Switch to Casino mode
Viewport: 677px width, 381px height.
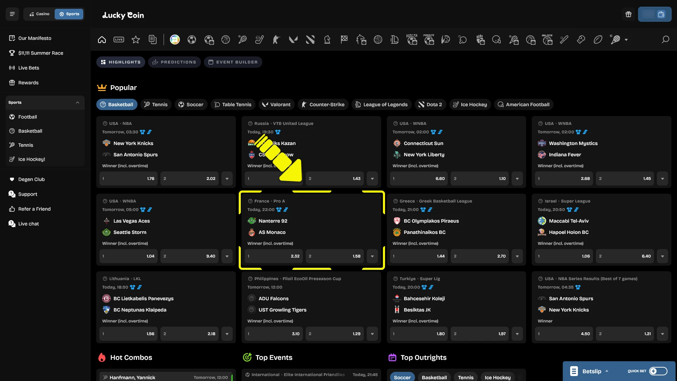[x=39, y=14]
